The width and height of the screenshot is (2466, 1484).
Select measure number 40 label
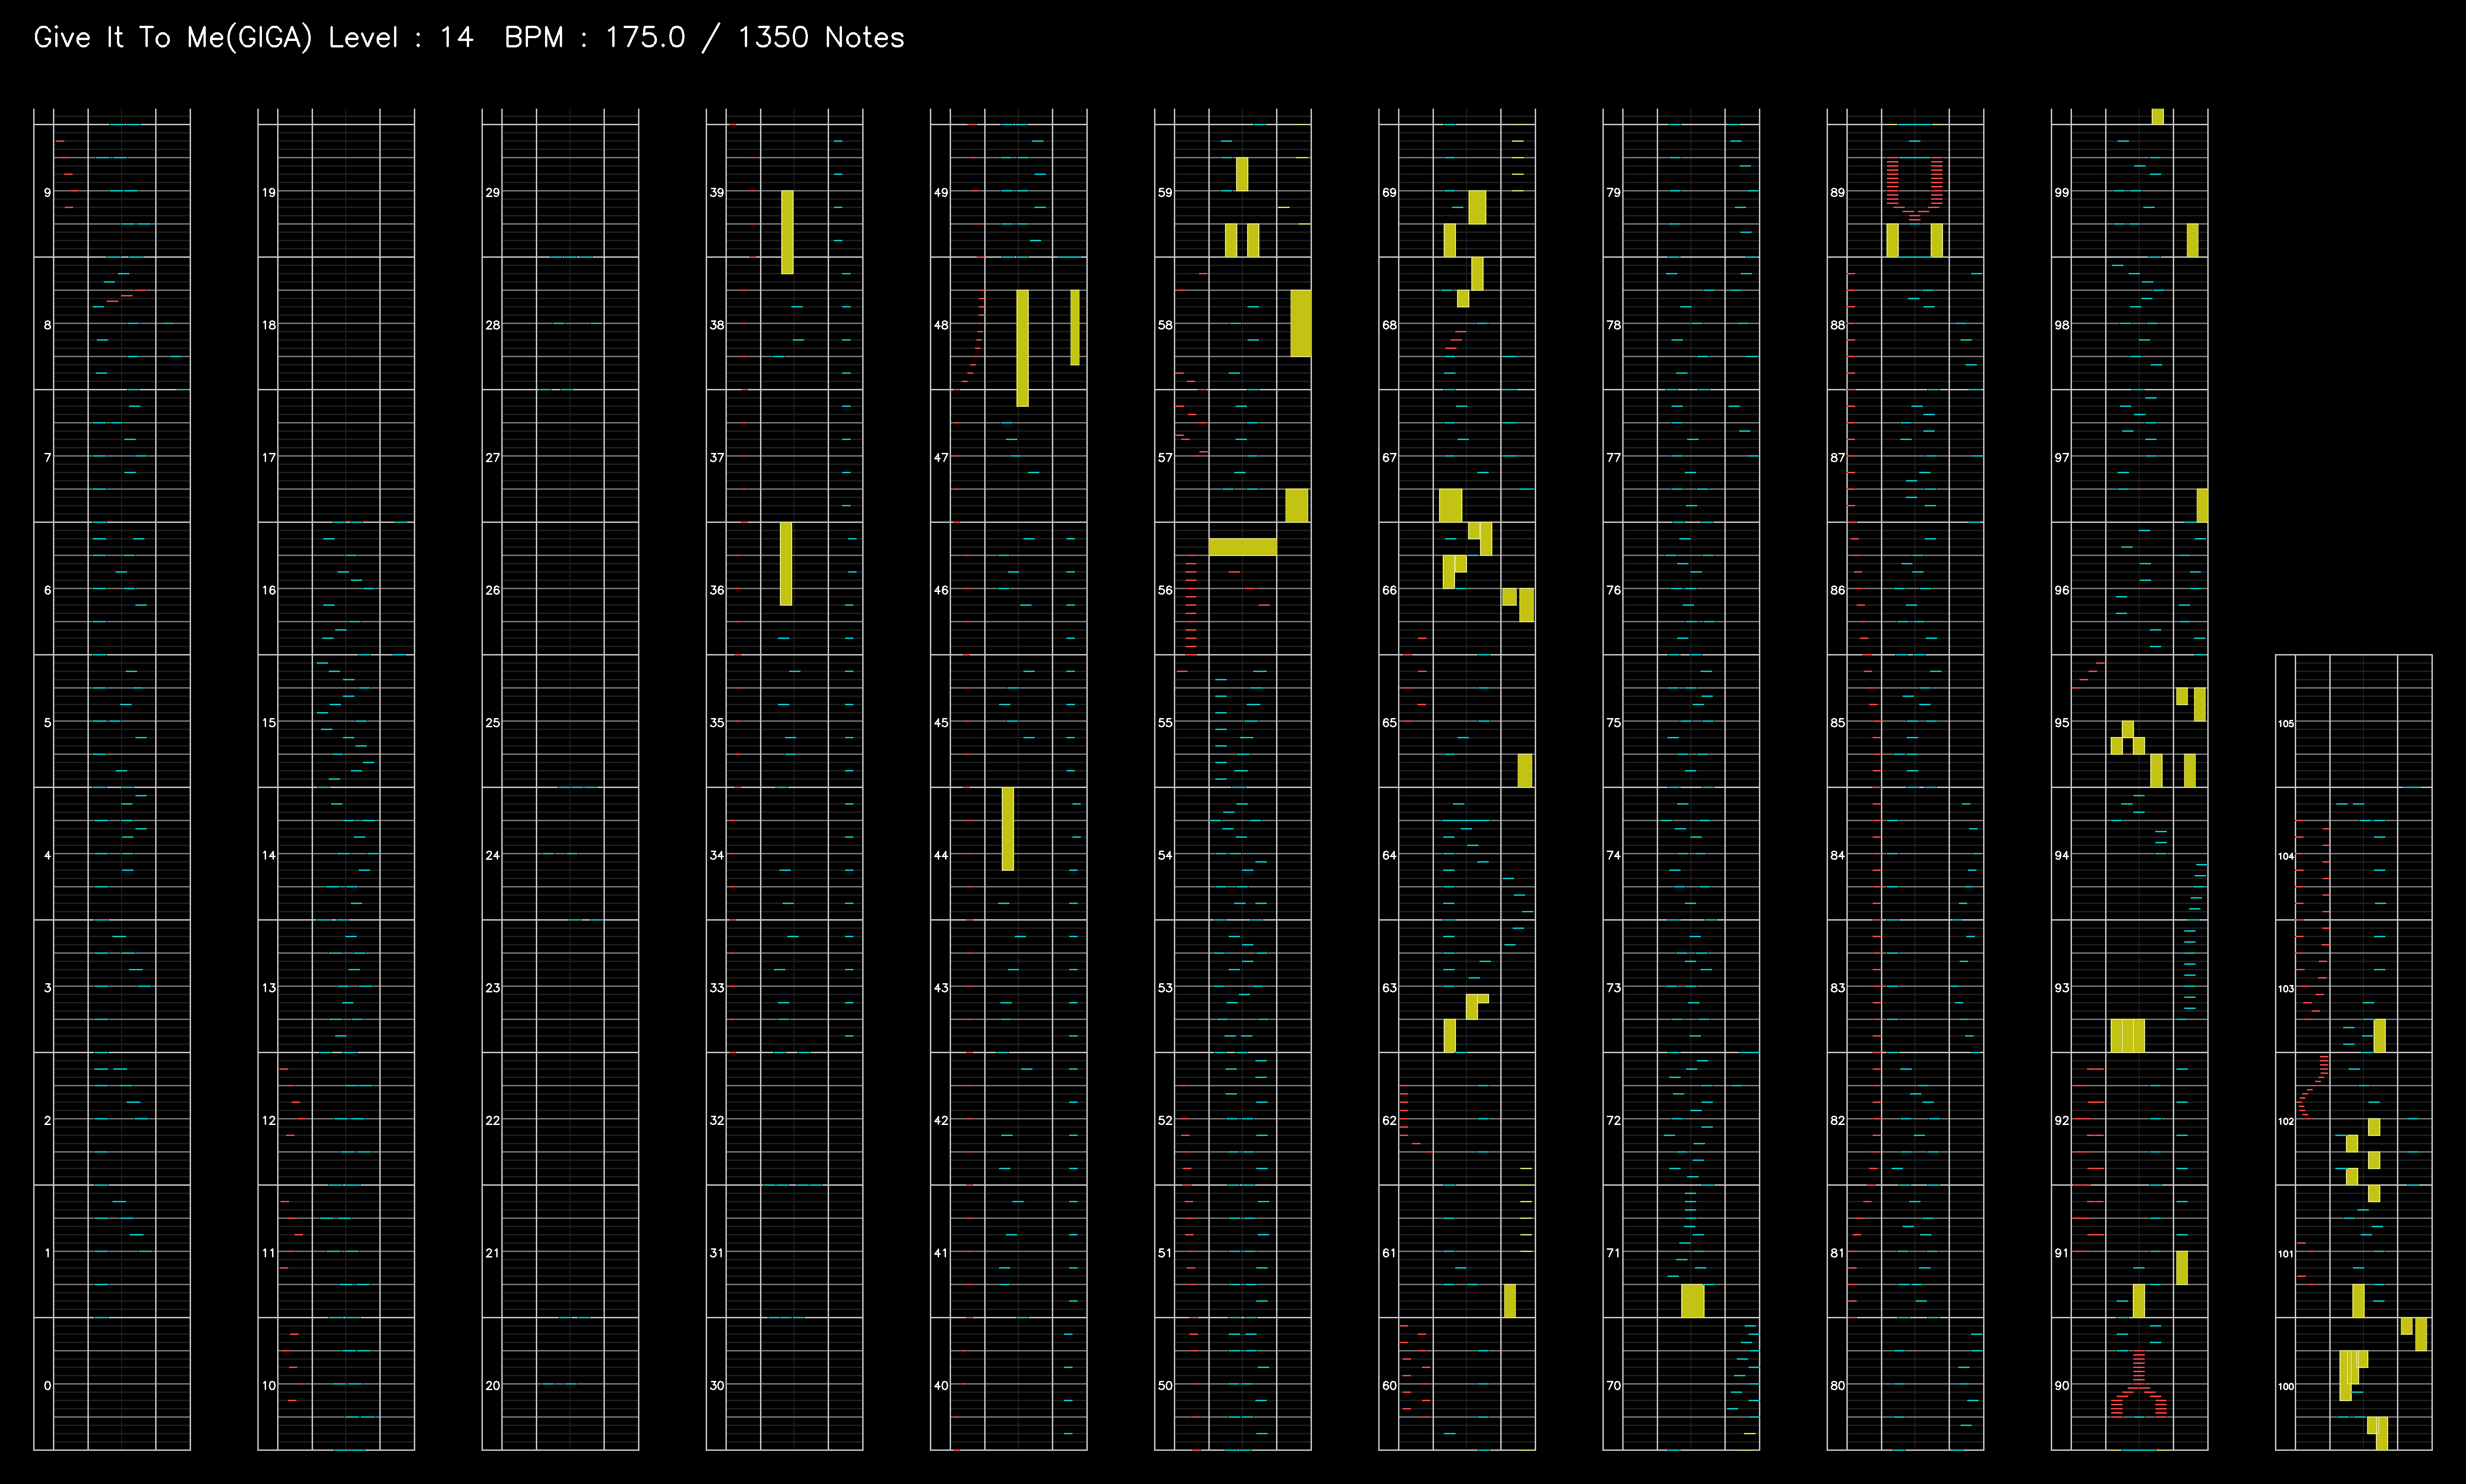(940, 1385)
